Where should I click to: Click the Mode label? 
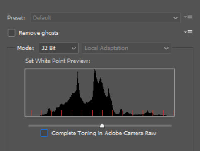point(25,48)
